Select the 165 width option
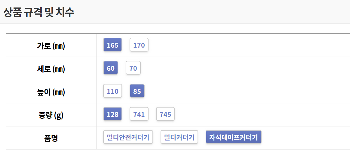 (112, 45)
